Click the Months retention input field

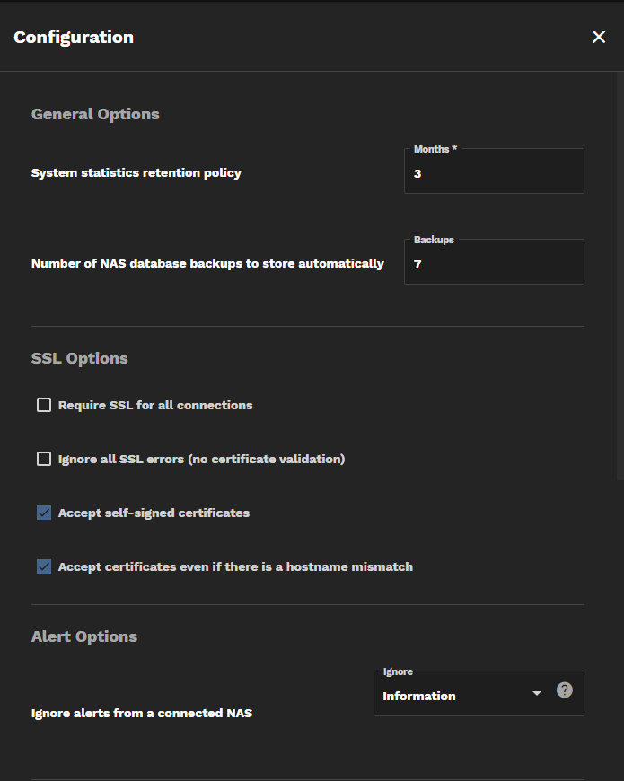coord(494,173)
